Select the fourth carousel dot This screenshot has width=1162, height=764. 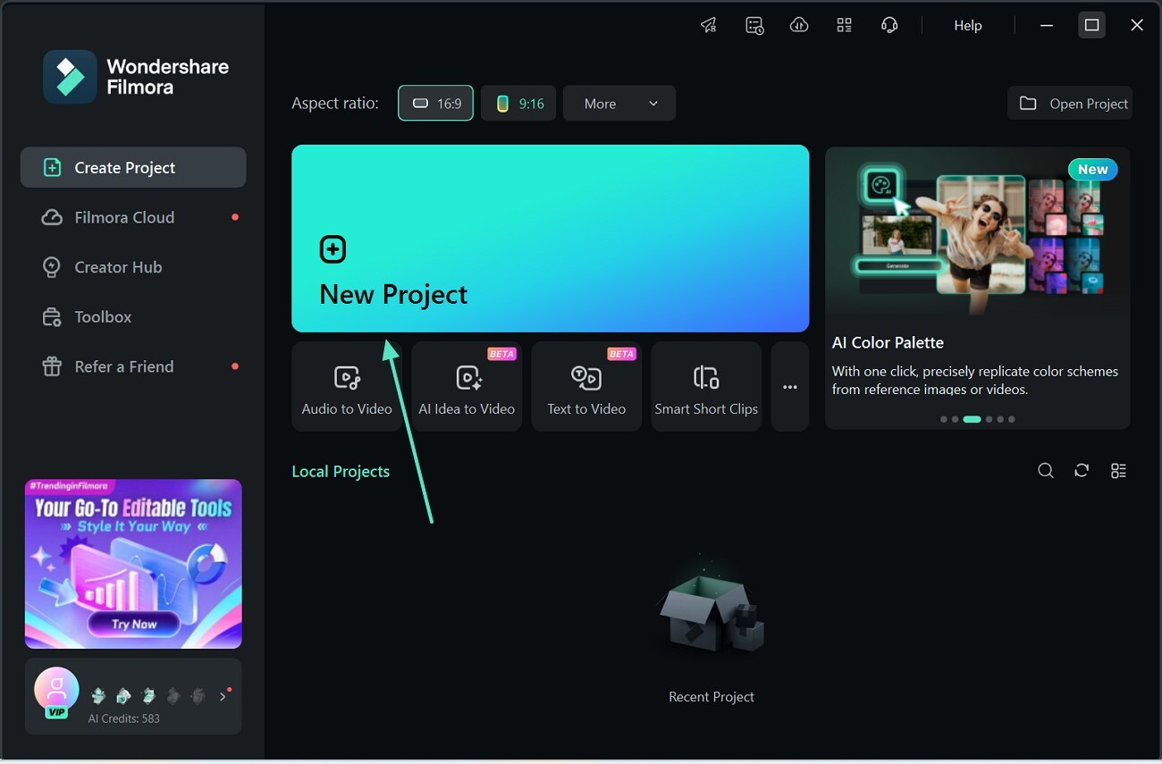pyautogui.click(x=989, y=419)
